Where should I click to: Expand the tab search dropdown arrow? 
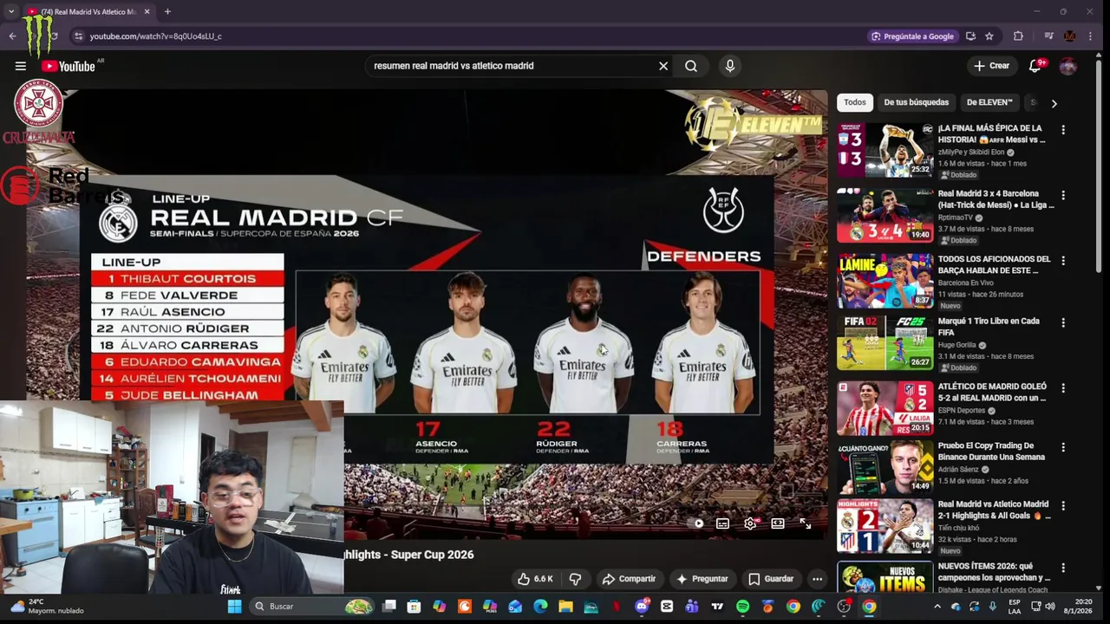(10, 11)
